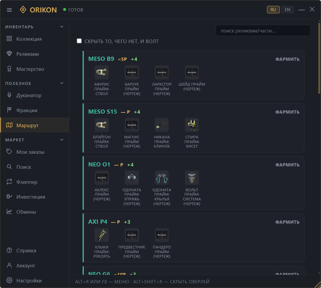Switch language to RU
Image resolution: width=321 pixels, height=288 pixels.
(x=273, y=10)
